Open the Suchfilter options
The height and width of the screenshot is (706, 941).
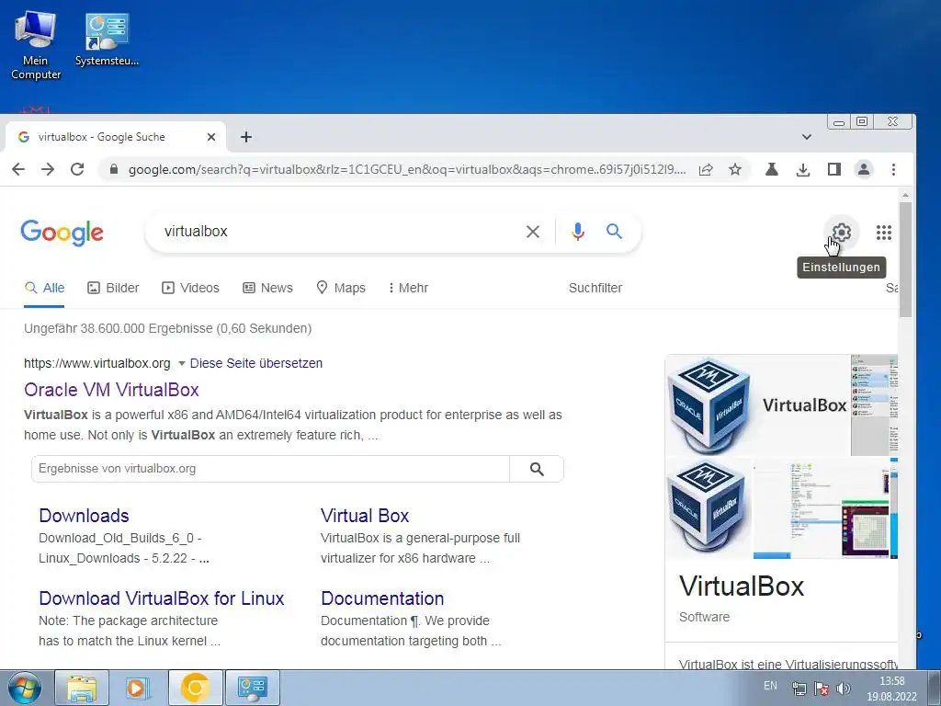[x=595, y=288]
